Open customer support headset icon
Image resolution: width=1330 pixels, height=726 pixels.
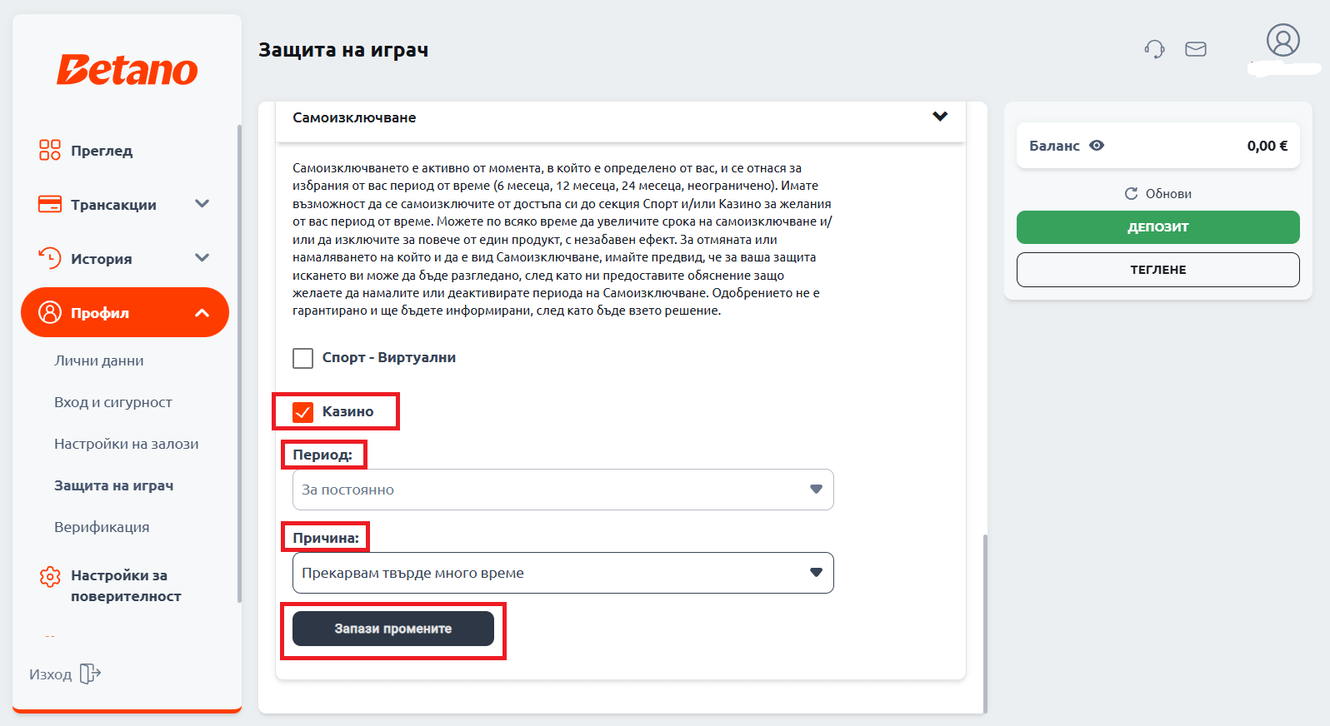coord(1154,49)
